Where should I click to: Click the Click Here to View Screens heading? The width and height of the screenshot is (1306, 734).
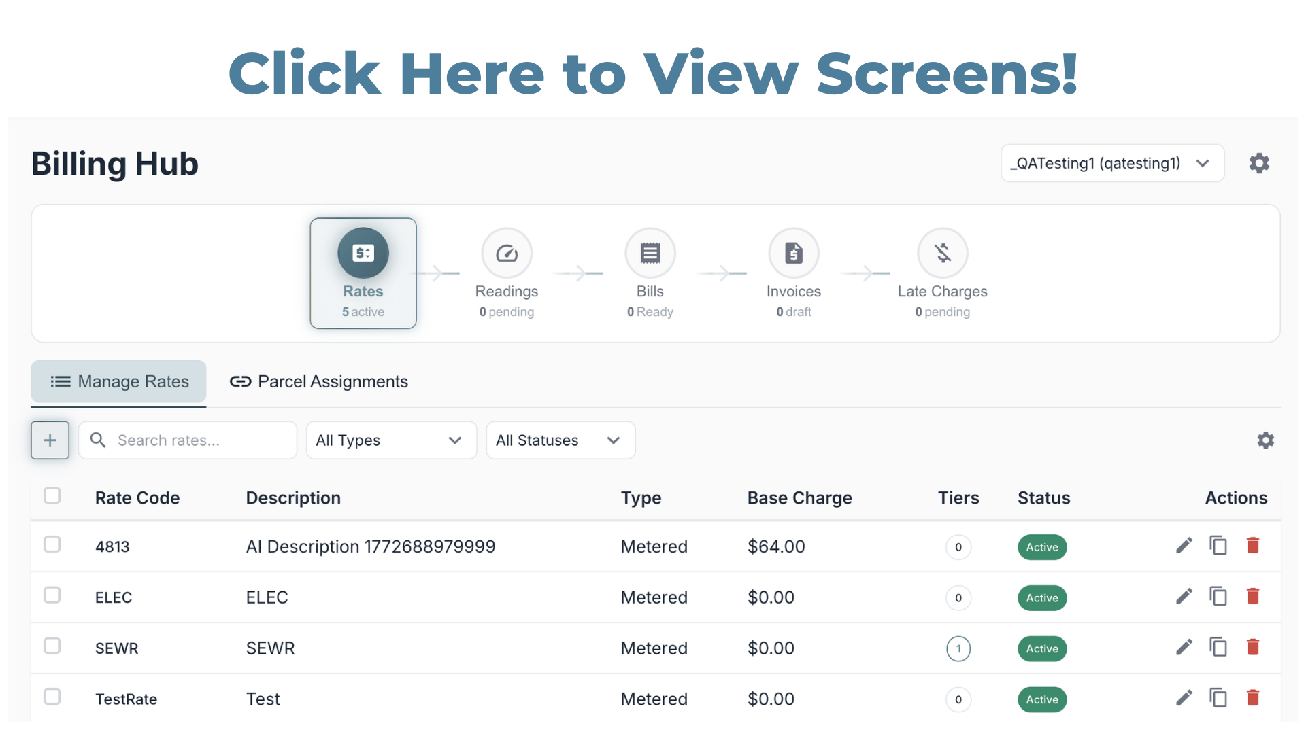pos(653,73)
